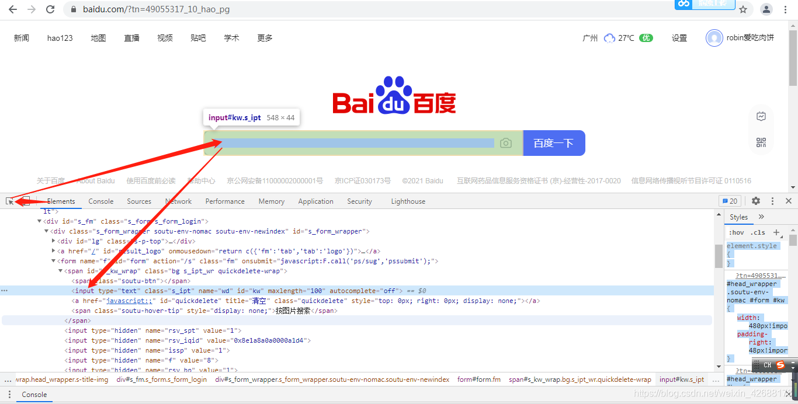The height and width of the screenshot is (404, 798).
Task: Open the Memory tab
Action: 272,201
